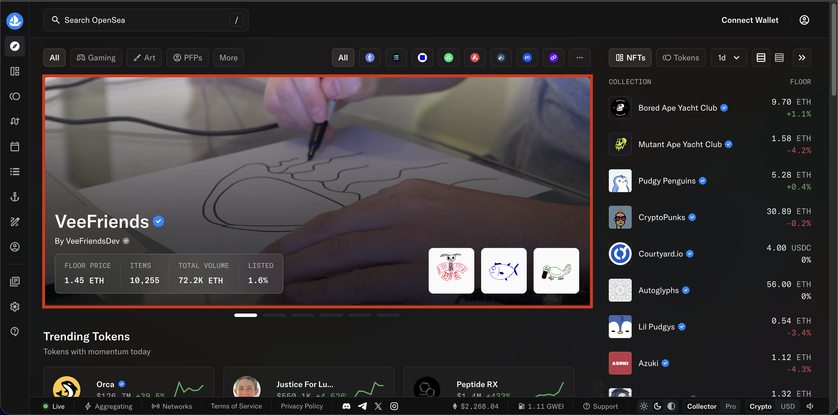Open the Tokens coin icon in the sidebar
The image size is (838, 415).
click(x=15, y=96)
